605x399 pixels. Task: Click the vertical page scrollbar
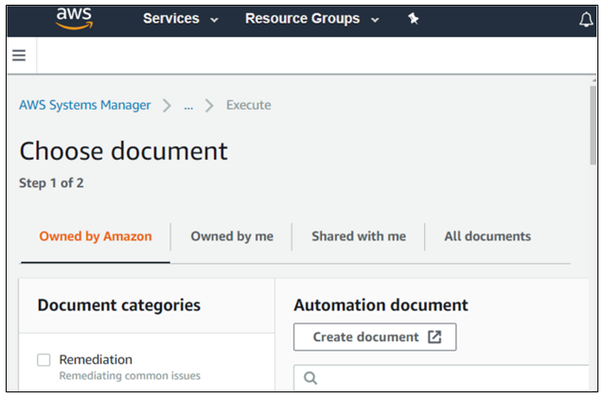click(x=593, y=126)
